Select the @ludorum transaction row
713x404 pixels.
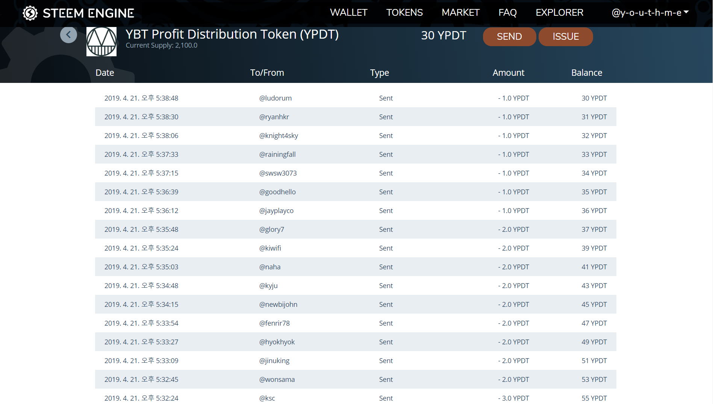tap(356, 98)
